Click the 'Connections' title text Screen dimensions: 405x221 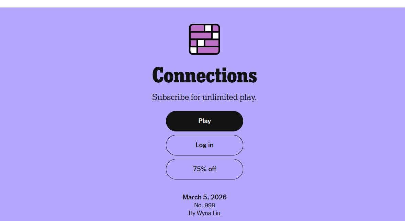tap(204, 75)
